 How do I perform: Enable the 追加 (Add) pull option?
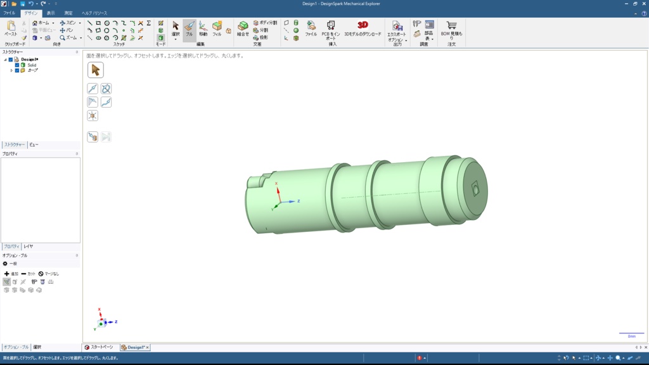click(11, 274)
